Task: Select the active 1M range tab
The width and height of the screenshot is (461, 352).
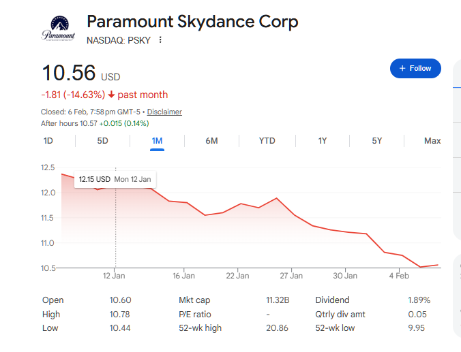Action: (158, 141)
